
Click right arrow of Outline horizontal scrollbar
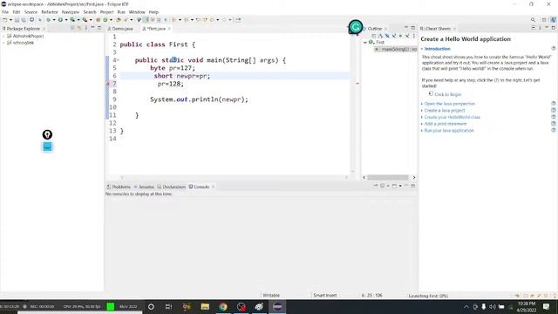click(x=414, y=177)
